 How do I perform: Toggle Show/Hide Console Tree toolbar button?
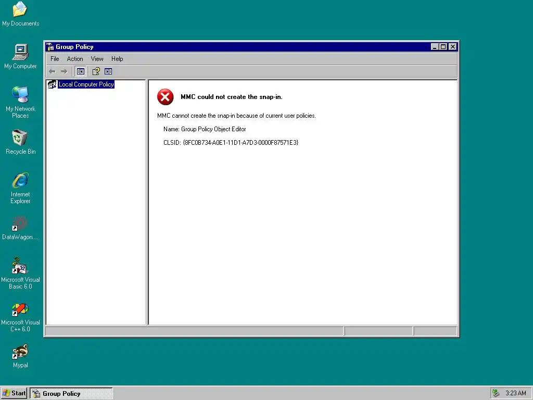pos(81,71)
